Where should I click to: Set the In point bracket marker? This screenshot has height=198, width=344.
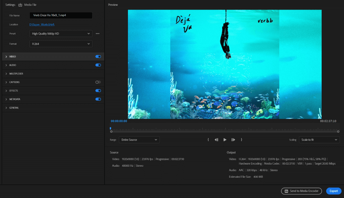click(x=208, y=140)
